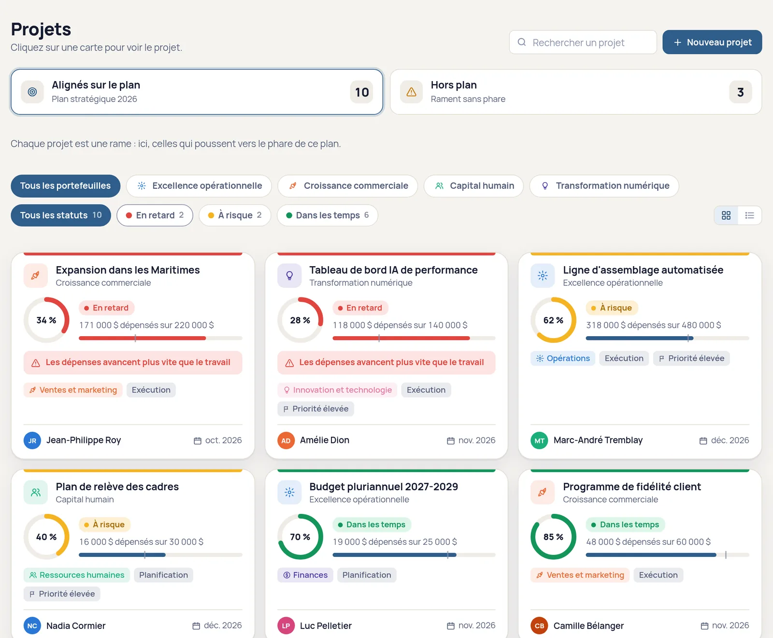Filter by Transformation numérique portfolio
Viewport: 773px width, 638px height.
coord(604,186)
